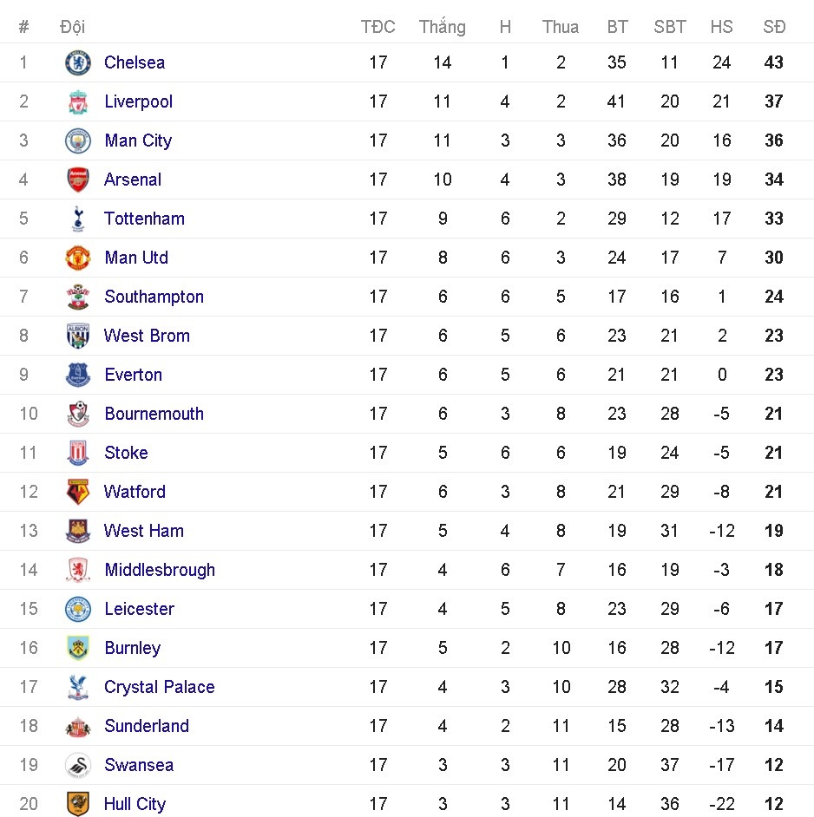The image size is (814, 817).
Task: Open the Everton team link
Action: 133,375
